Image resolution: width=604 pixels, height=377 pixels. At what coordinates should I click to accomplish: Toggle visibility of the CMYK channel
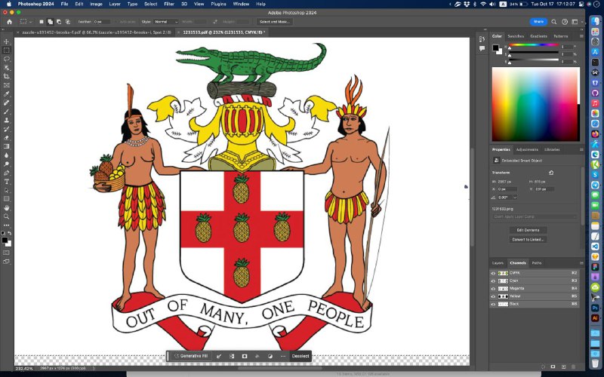493,273
